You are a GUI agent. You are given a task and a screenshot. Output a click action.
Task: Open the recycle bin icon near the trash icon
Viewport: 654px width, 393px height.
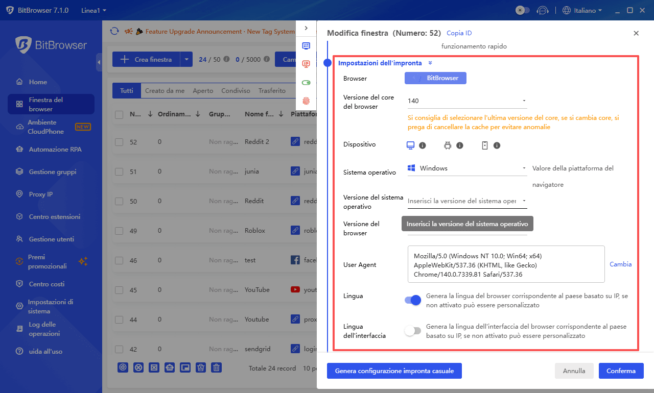(200, 367)
